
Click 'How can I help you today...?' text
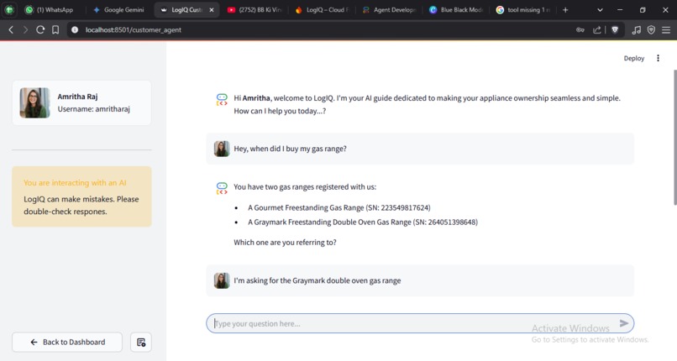280,111
